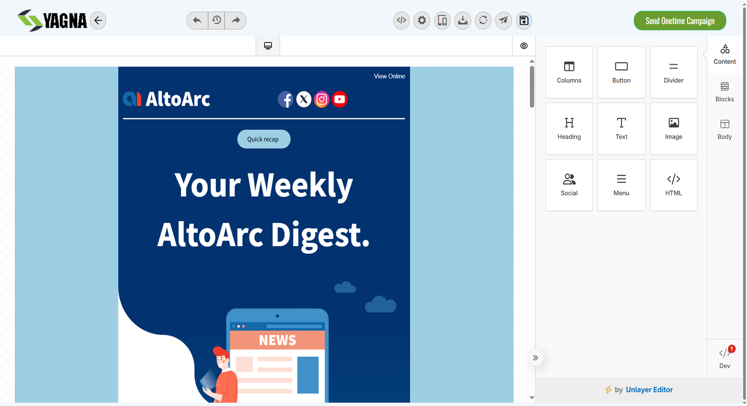Toggle the eye preview icon
Viewport: 747px width, 406px height.
pos(524,45)
